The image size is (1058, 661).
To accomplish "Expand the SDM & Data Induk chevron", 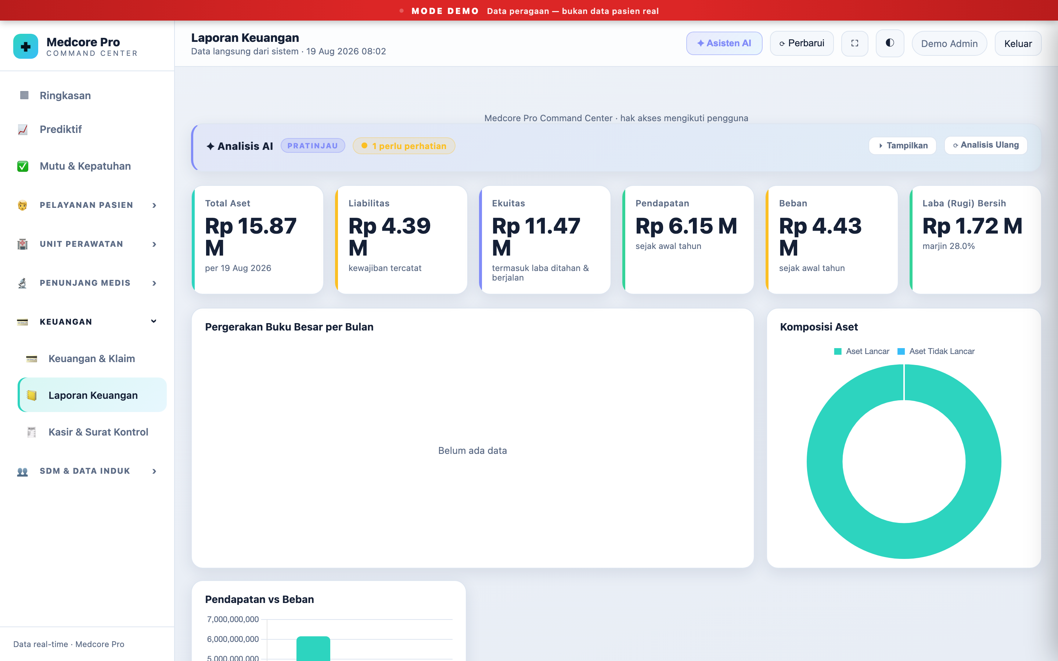I will 154,471.
